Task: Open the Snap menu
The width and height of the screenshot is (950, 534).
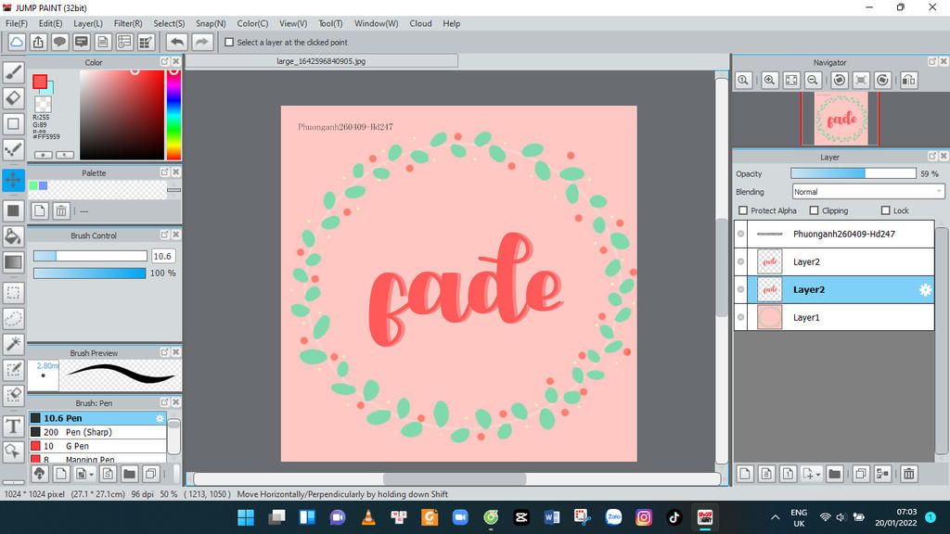Action: click(211, 23)
